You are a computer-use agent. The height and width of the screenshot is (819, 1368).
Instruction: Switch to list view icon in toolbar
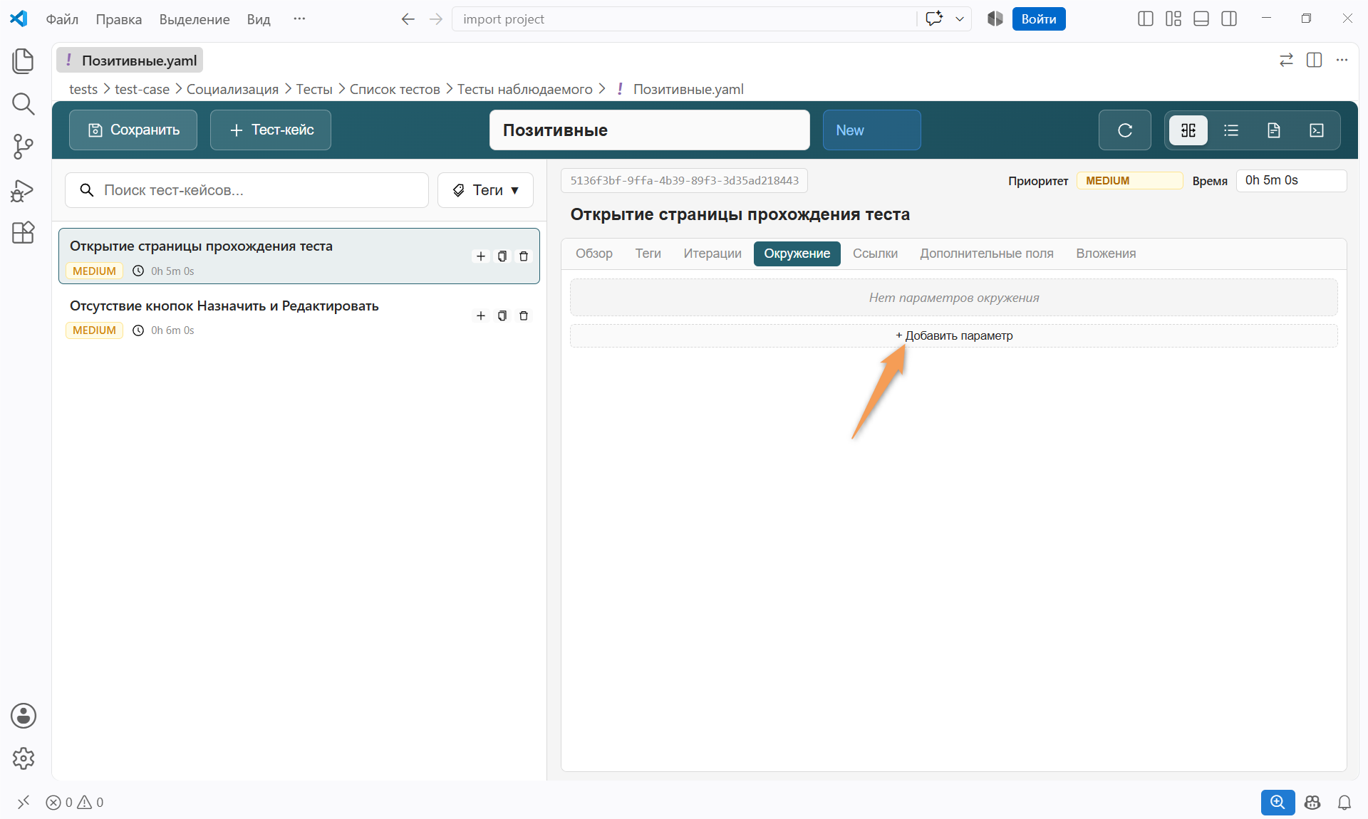pos(1231,130)
